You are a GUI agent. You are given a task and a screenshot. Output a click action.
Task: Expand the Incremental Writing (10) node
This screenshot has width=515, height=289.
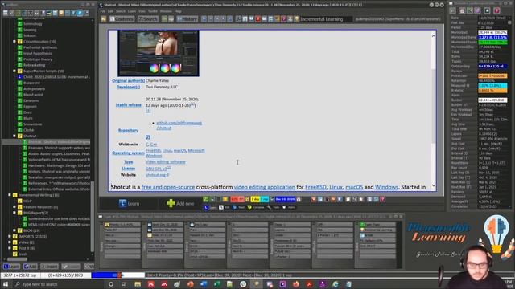pos(10,195)
